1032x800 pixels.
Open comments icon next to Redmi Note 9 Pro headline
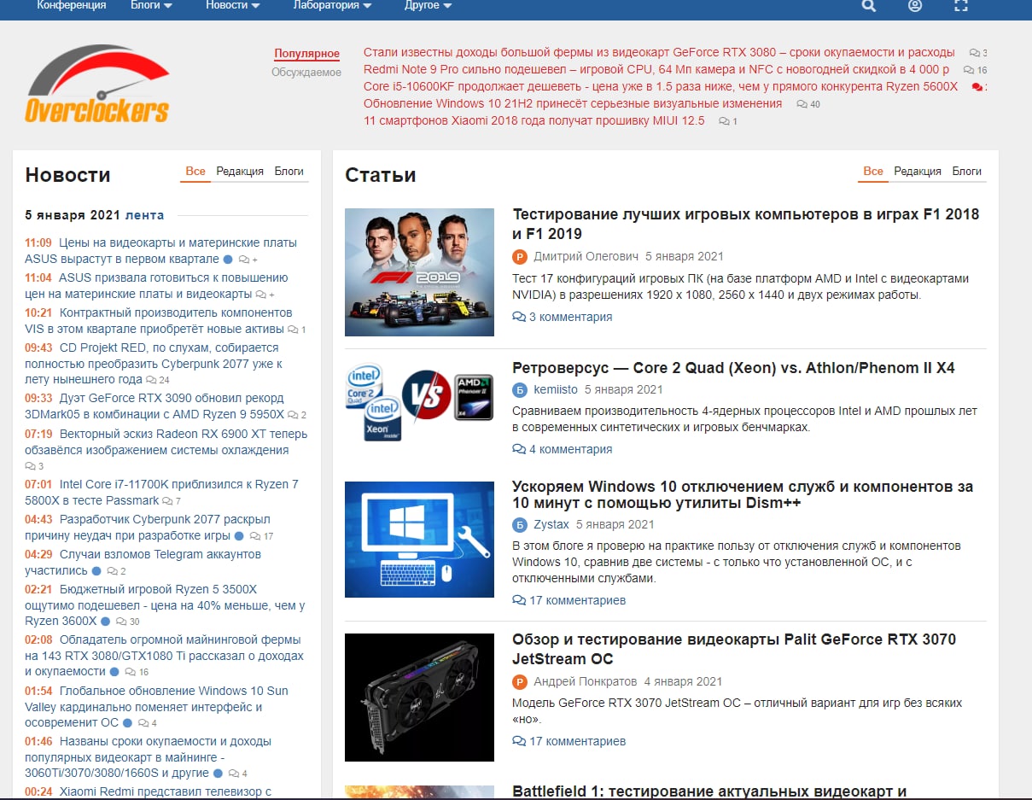click(x=968, y=70)
